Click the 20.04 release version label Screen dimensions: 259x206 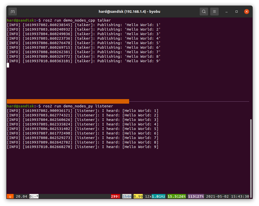pos(21,196)
